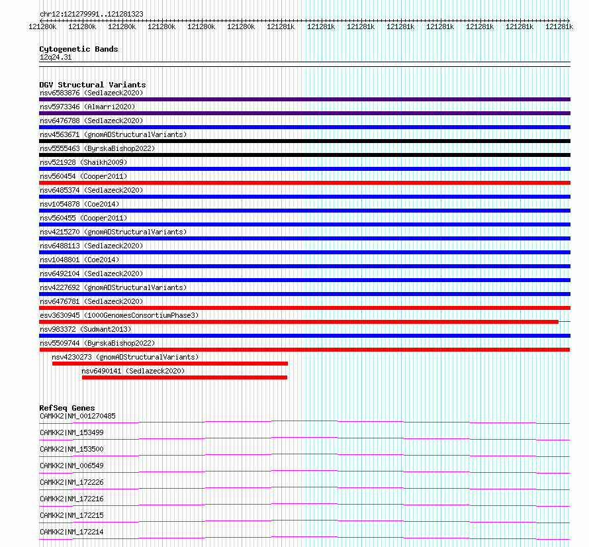Select nsv6485374 (Sedlazeck2020) label

point(91,190)
